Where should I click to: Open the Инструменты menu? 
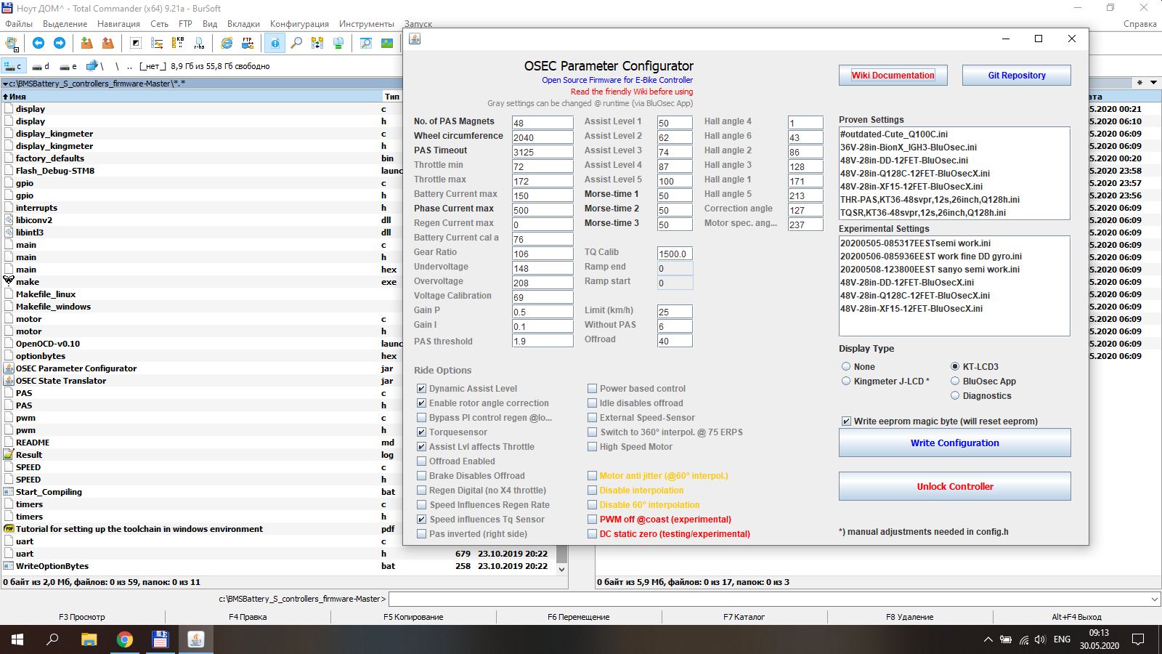(366, 24)
